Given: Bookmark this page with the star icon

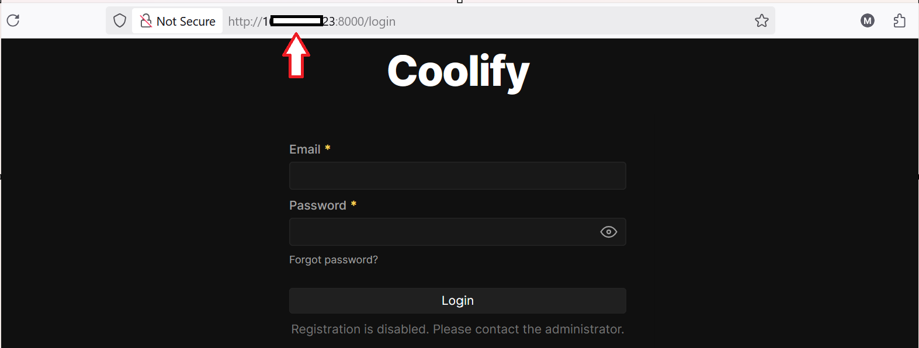Looking at the screenshot, I should click(762, 21).
